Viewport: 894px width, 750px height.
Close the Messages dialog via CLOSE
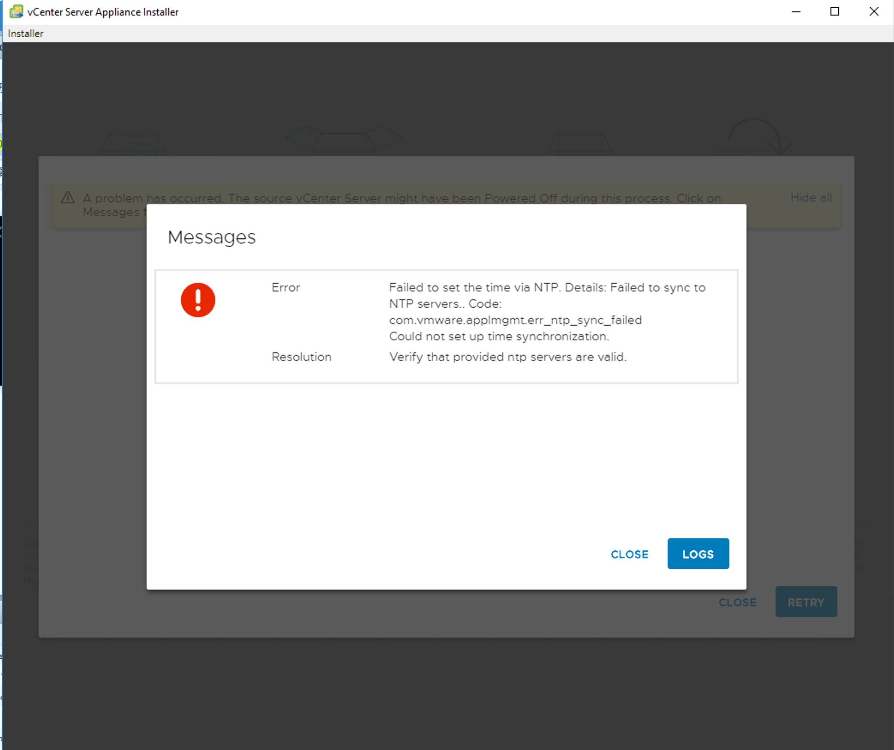pyautogui.click(x=629, y=554)
